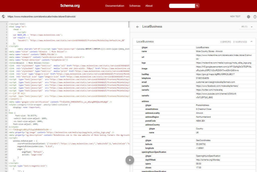Start a NEW TEST
257x172 pixels.
pos(235,16)
